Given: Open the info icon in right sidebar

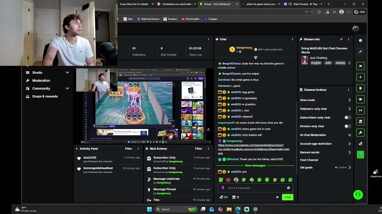Looking at the screenshot, I should point(360,40).
